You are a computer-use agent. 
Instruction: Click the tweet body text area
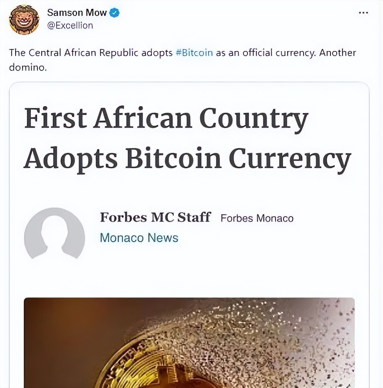[x=184, y=59]
